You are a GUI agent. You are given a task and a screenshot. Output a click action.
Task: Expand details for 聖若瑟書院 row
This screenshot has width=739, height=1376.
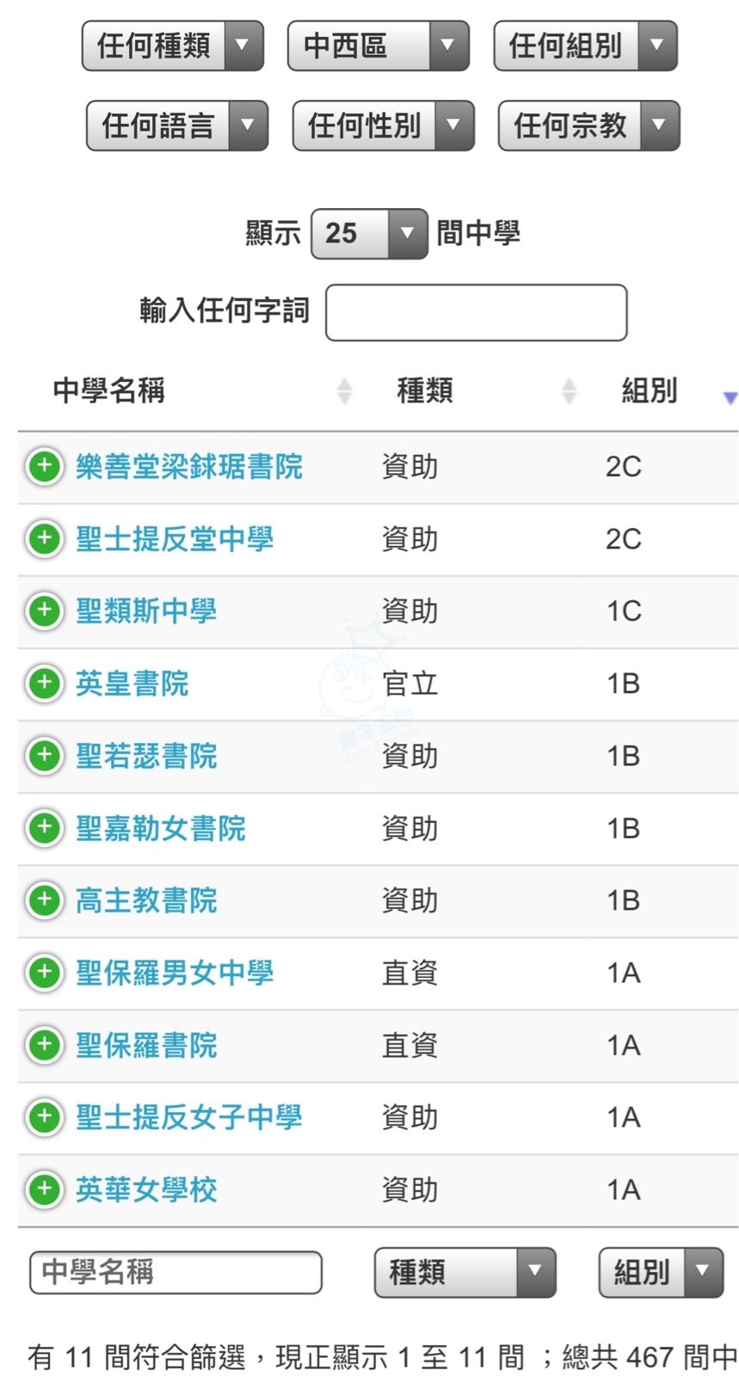(45, 756)
